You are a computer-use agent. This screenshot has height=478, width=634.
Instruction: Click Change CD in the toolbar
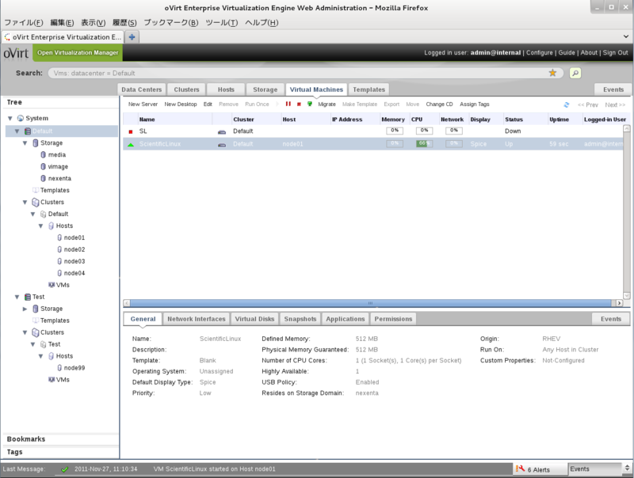(x=439, y=104)
